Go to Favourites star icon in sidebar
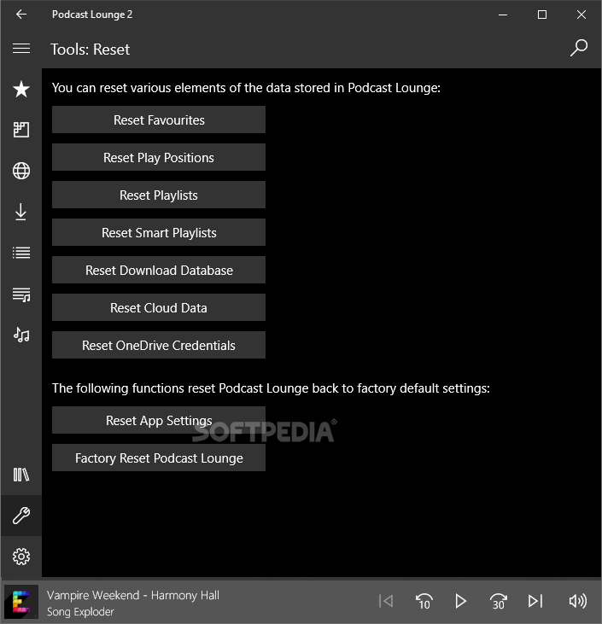The width and height of the screenshot is (602, 624). click(x=21, y=89)
